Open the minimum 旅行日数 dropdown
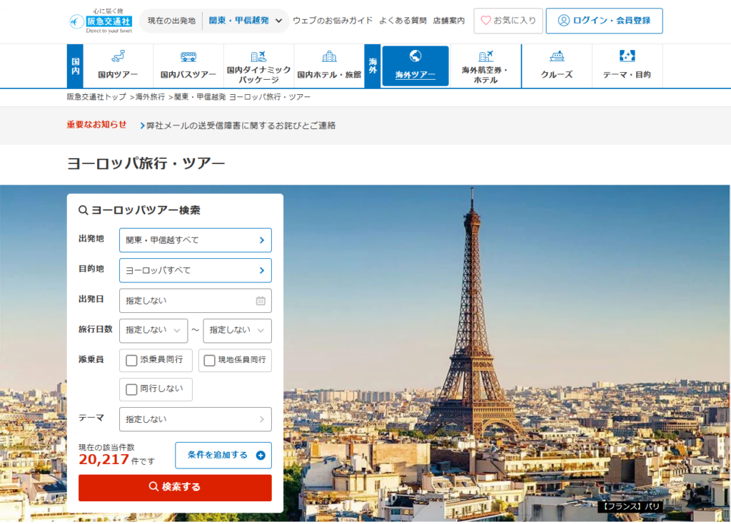The image size is (731, 524). 153,330
